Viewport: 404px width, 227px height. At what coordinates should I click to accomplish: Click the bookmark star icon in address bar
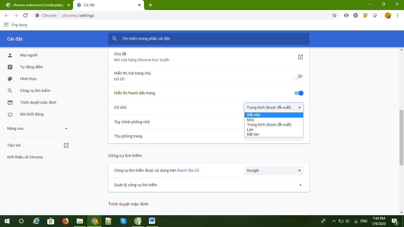click(x=334, y=15)
